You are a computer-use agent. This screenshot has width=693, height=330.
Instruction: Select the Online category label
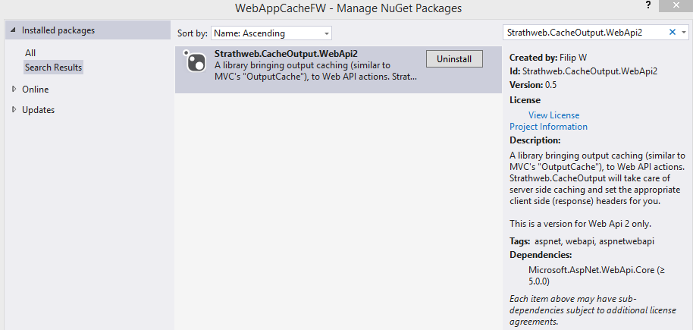tap(35, 90)
